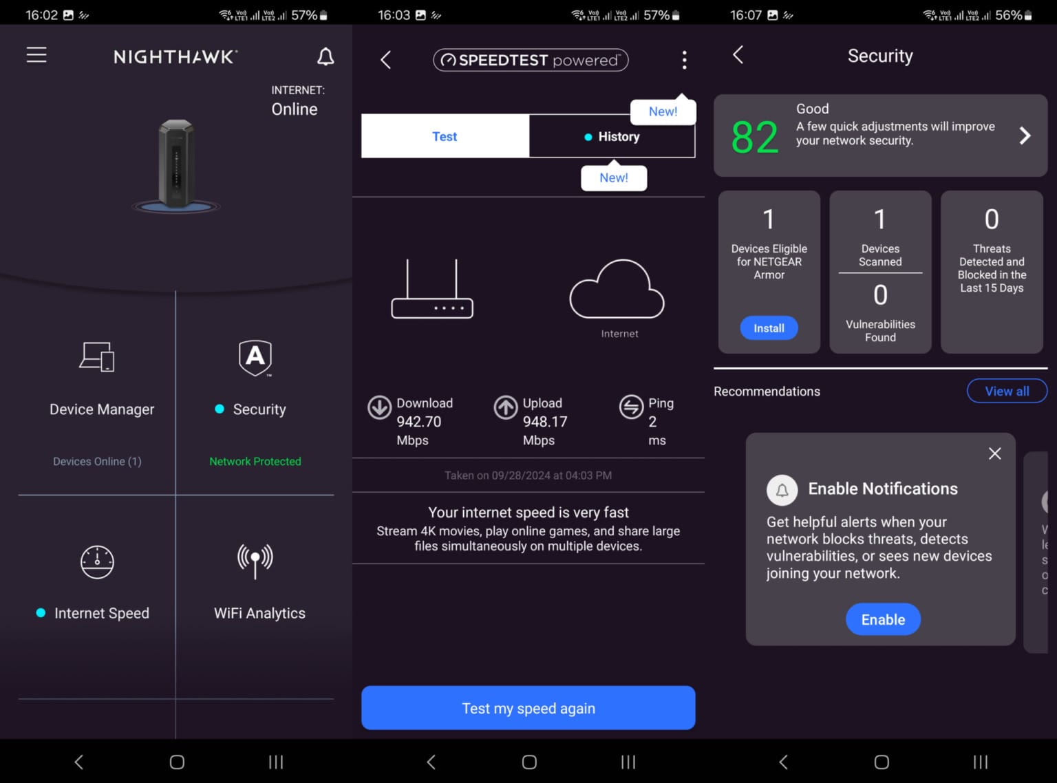Stay on the Test tab
Image resolution: width=1057 pixels, height=783 pixels.
point(445,136)
